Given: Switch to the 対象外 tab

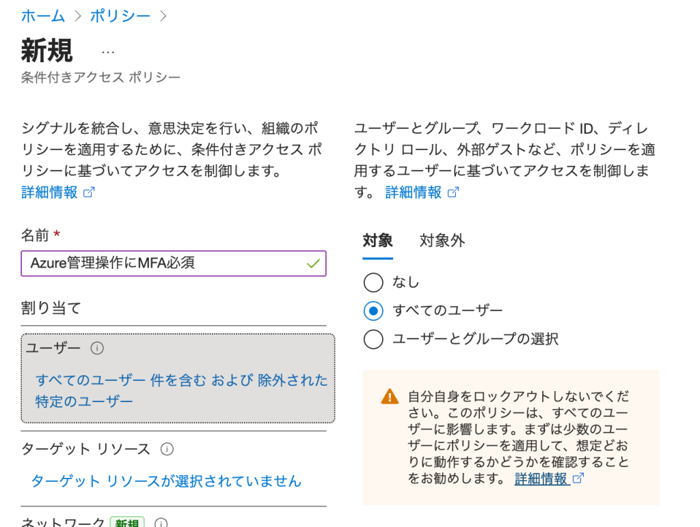Looking at the screenshot, I should click(442, 240).
